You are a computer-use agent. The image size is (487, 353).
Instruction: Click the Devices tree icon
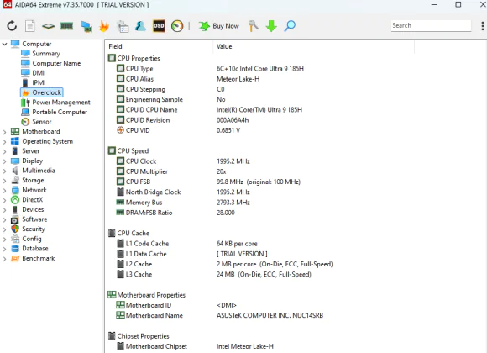[x=15, y=209]
